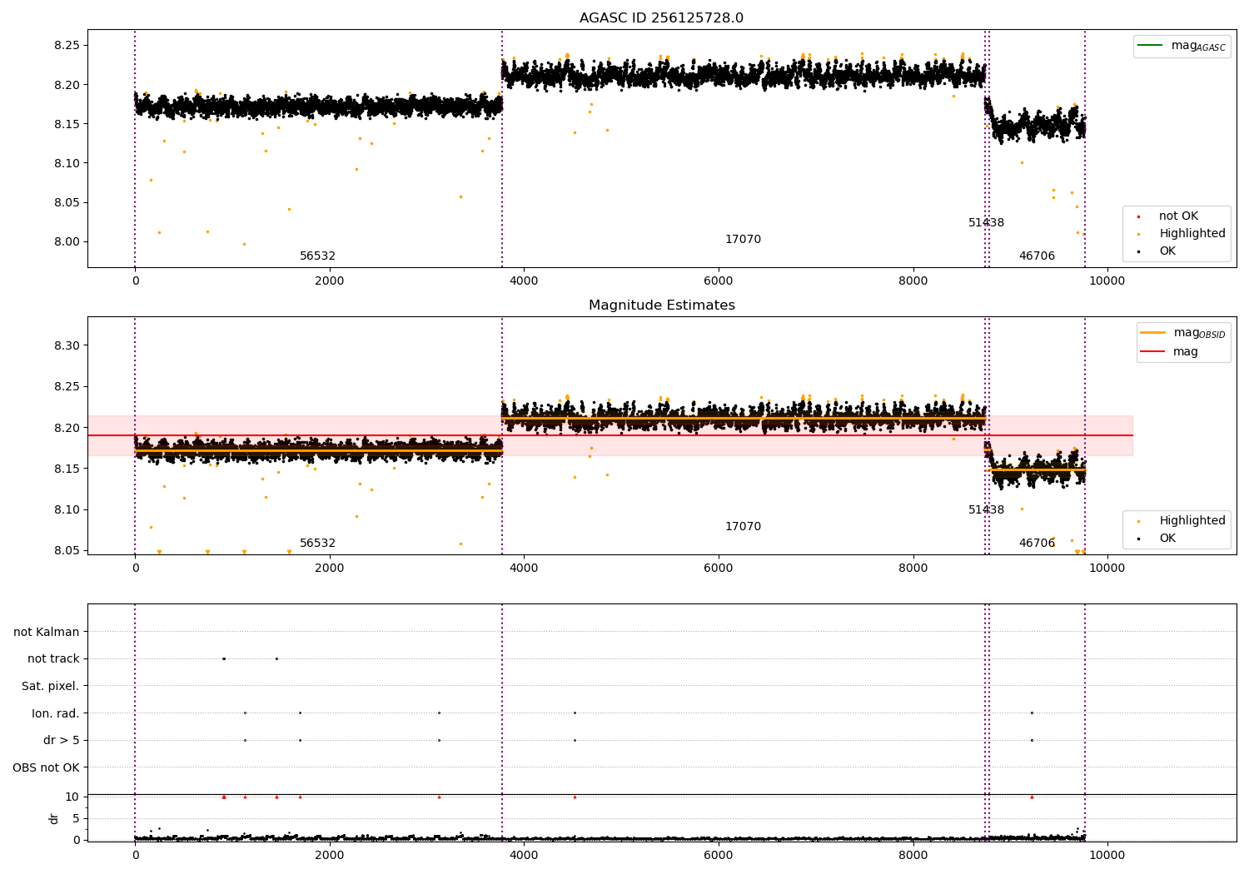
Task: Click the 'Sat. pixel.' flag row label
Action: 51,687
